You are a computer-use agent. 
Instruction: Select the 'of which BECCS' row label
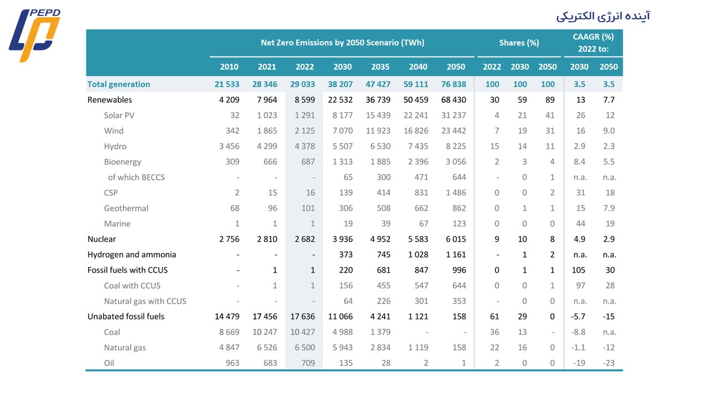(136, 177)
